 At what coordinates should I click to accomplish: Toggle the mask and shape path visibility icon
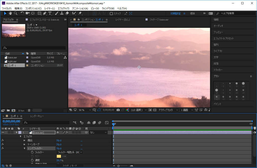click(99, 110)
